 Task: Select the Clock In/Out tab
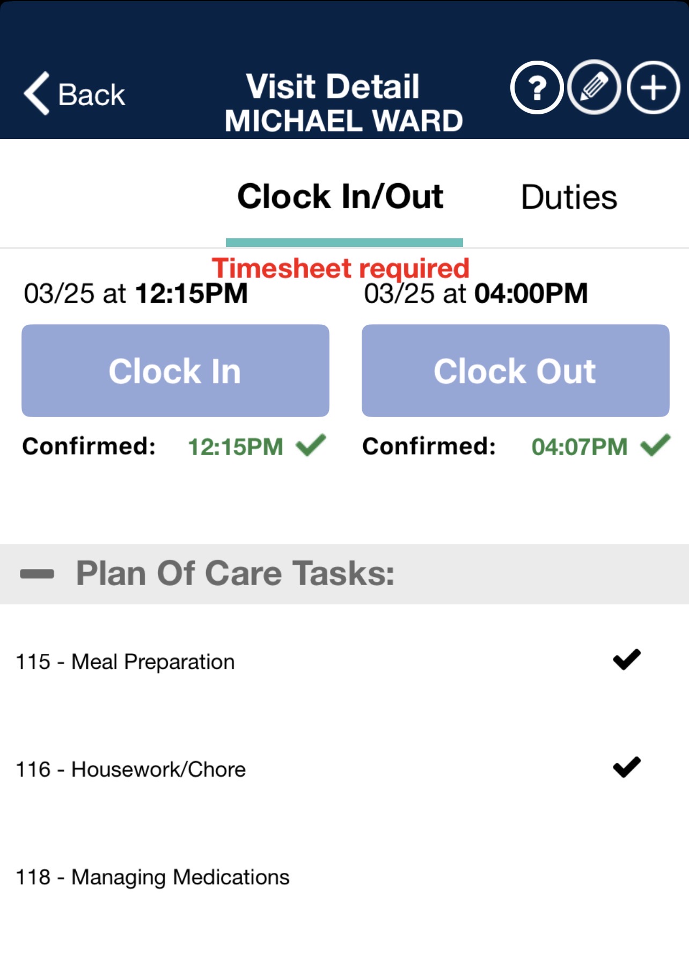click(340, 197)
